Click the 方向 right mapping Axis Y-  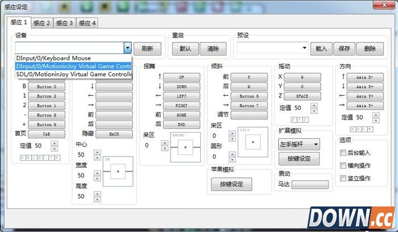tap(365, 106)
